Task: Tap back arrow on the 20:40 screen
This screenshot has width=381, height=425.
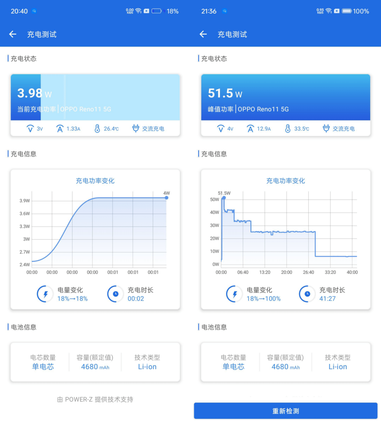Action: (13, 34)
